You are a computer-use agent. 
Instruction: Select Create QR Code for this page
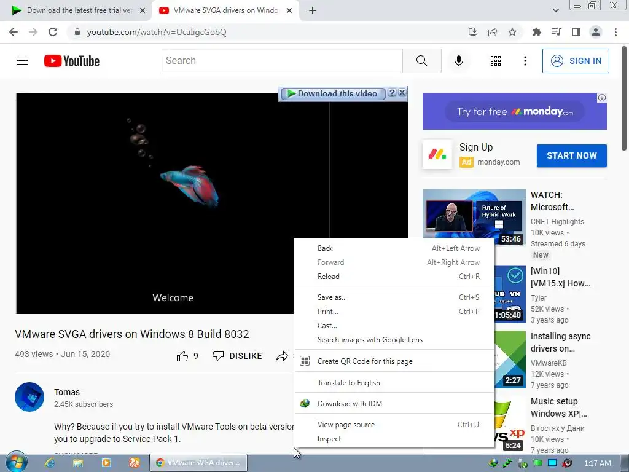[x=394, y=361]
